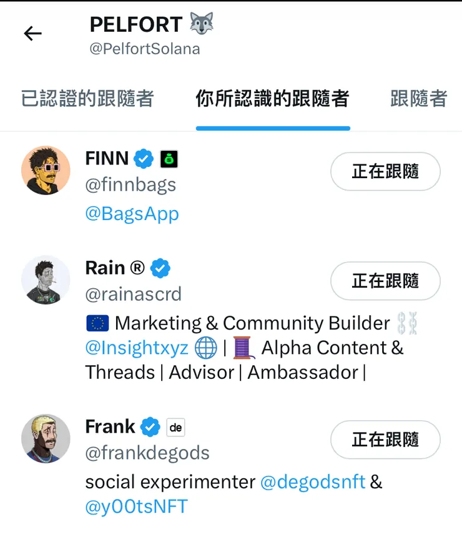Switch to the 跟隨者 tab
462x534 pixels.
point(419,99)
